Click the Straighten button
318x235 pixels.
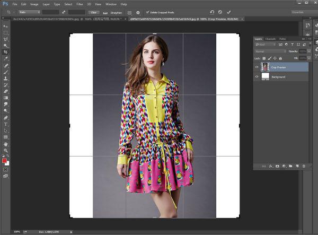(116, 12)
